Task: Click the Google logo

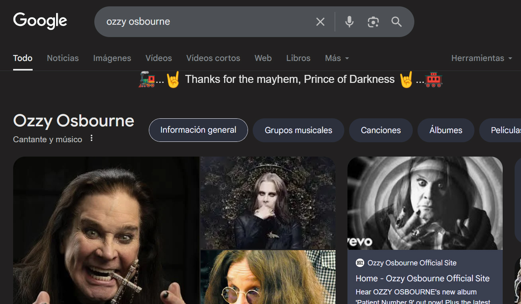Action: click(40, 21)
